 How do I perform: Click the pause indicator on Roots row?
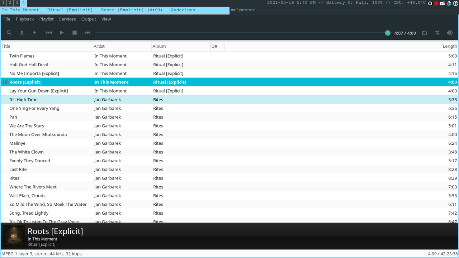point(5,82)
